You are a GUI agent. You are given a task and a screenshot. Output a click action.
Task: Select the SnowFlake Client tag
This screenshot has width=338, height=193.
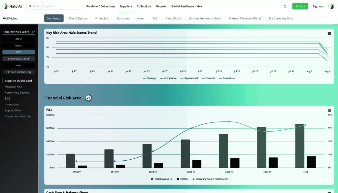(18, 59)
